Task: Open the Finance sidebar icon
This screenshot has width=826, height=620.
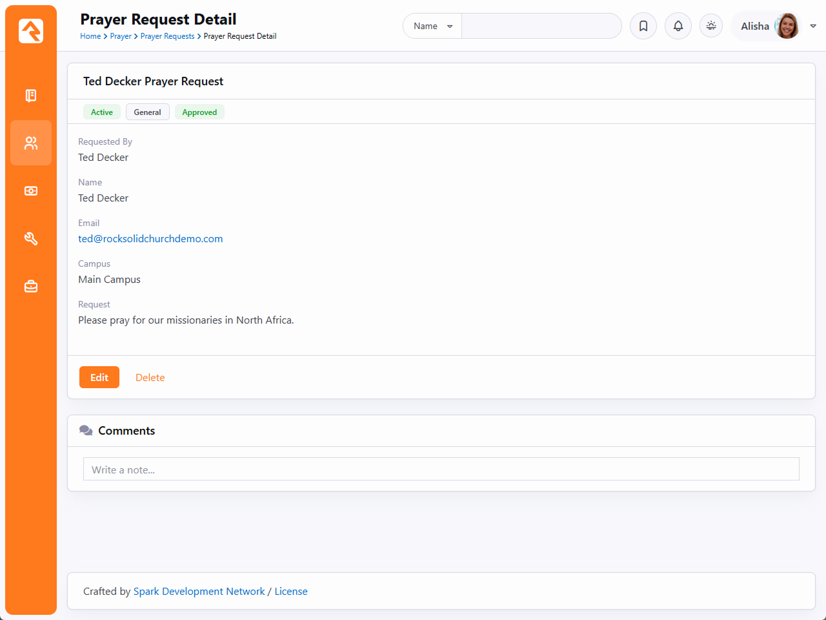Action: (x=31, y=191)
